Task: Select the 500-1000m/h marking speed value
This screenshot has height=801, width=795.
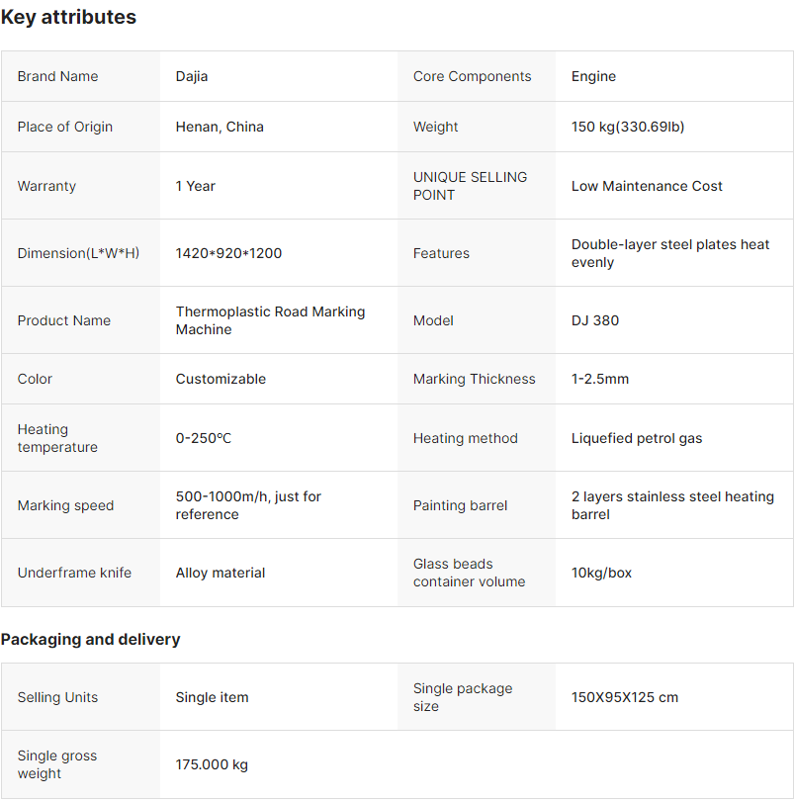Action: click(248, 505)
